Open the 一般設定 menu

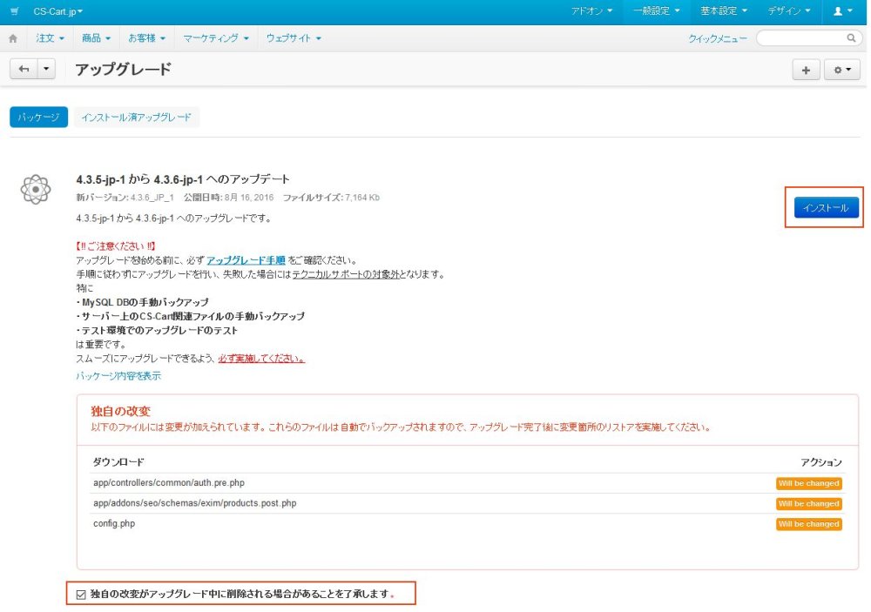(657, 11)
